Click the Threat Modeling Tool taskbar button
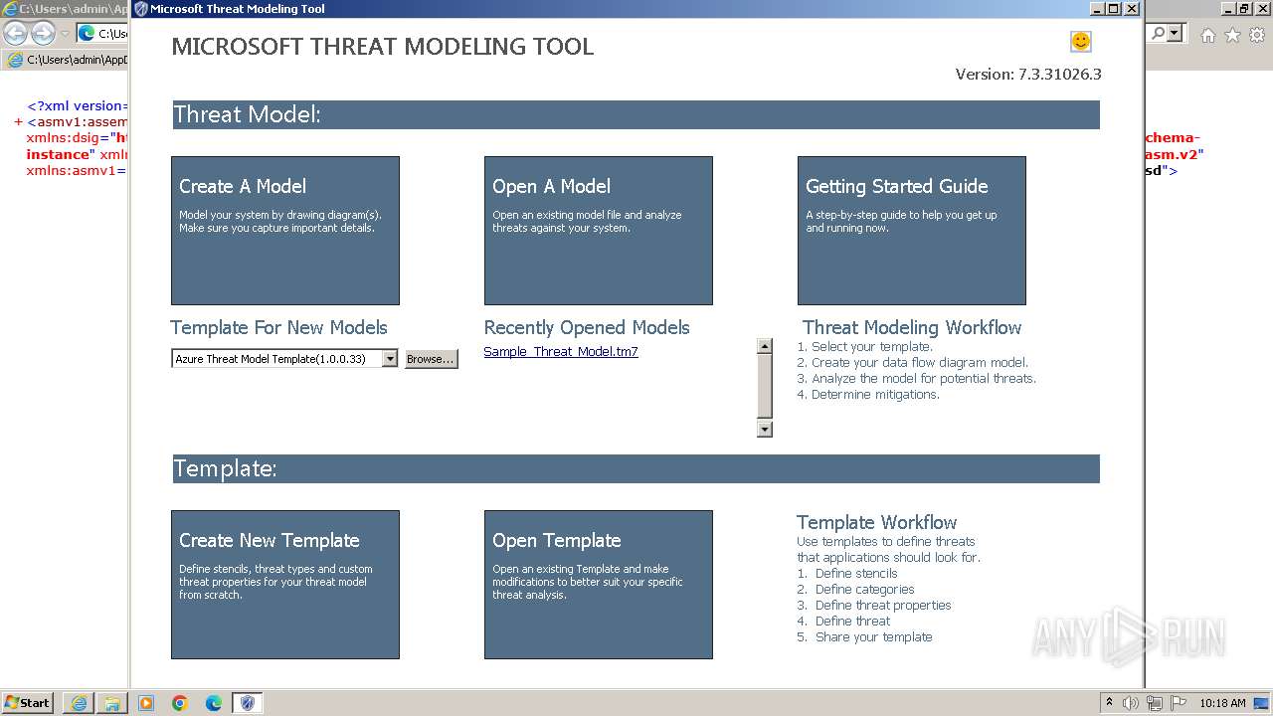1273x716 pixels. click(248, 703)
